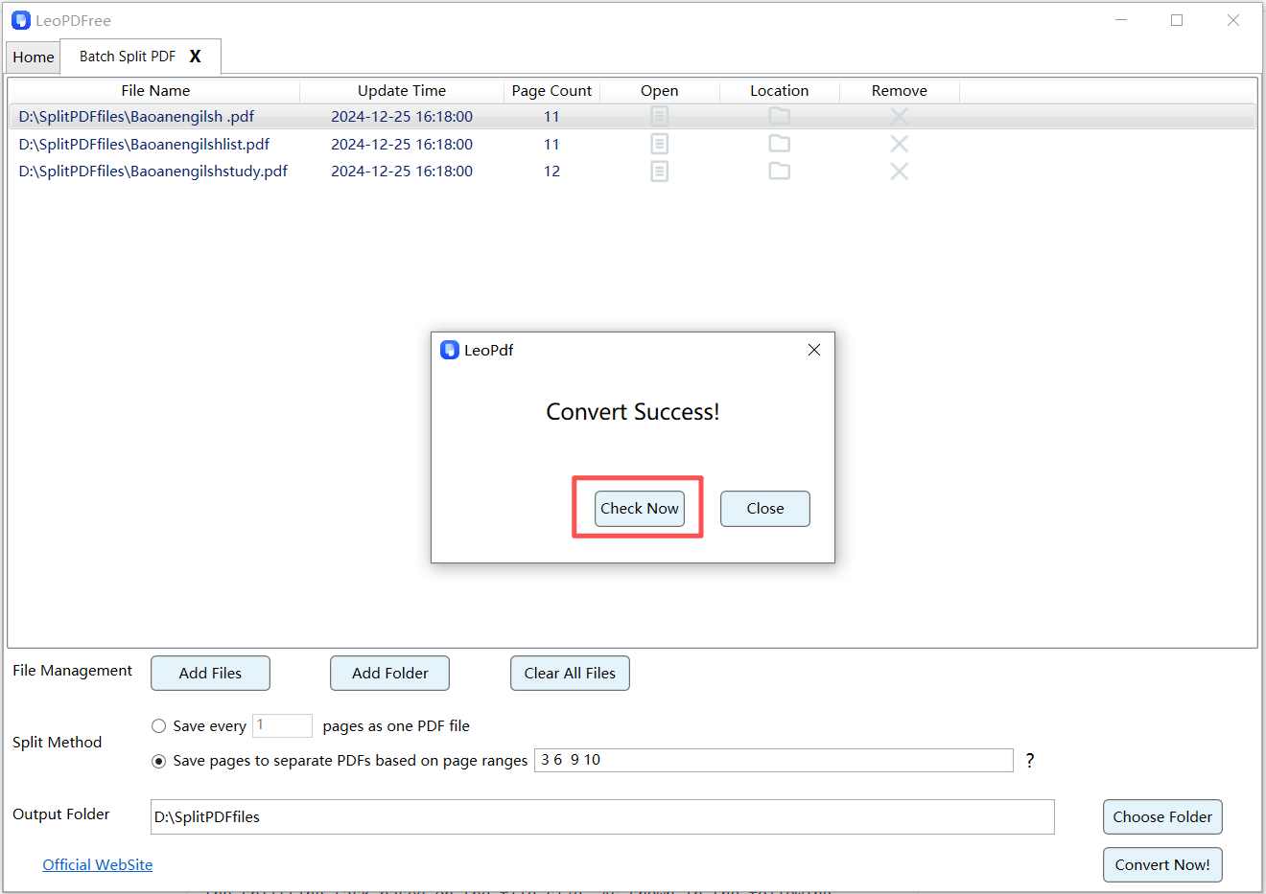Select page ranges split method option
The width and height of the screenshot is (1266, 894).
pyautogui.click(x=158, y=761)
